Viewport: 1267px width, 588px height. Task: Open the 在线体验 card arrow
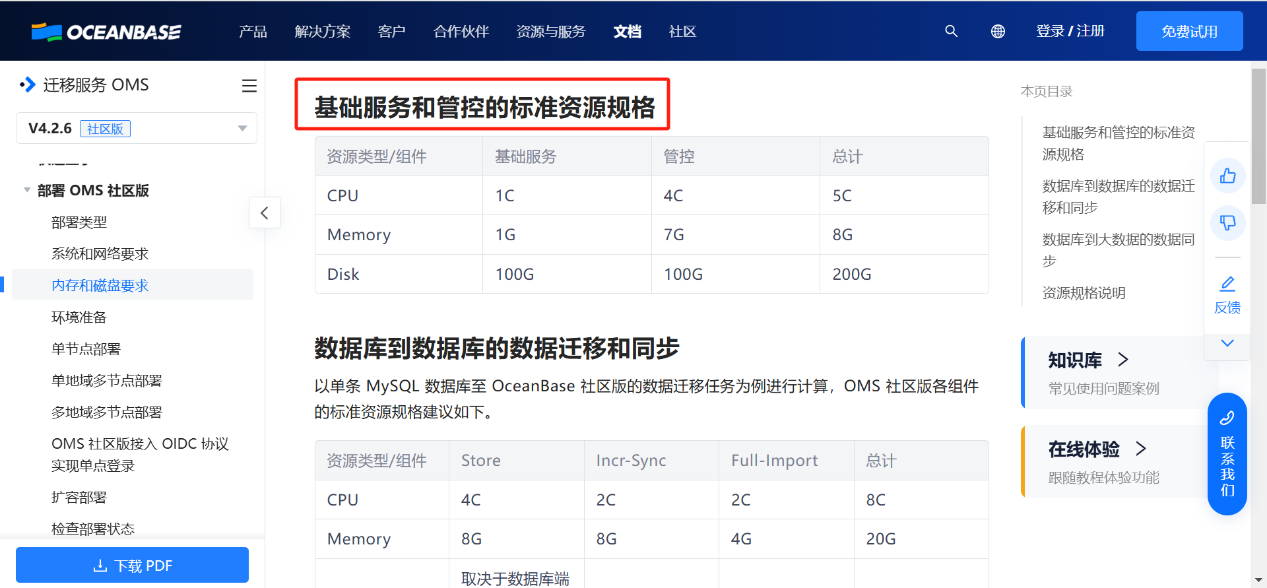(1141, 449)
